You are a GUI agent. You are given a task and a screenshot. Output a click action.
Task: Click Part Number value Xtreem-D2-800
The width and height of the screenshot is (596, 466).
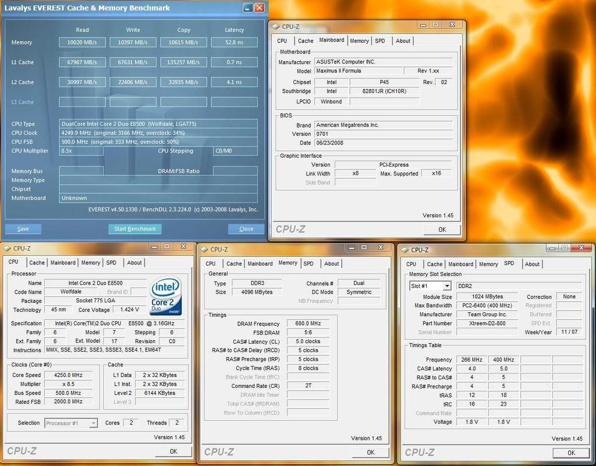487,323
